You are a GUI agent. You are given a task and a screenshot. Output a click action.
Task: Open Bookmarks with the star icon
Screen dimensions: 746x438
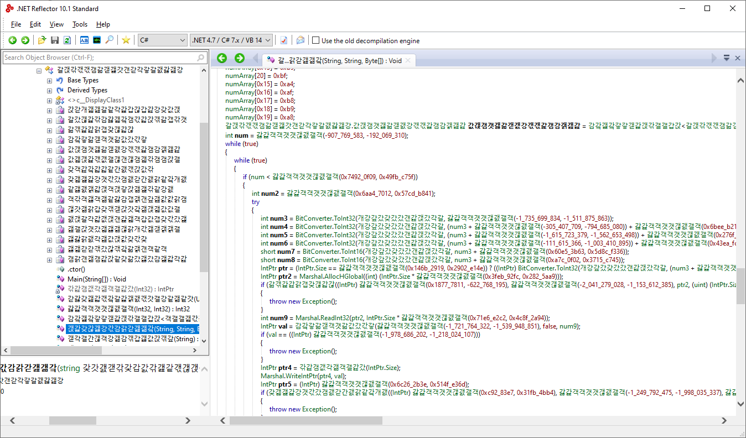(126, 40)
